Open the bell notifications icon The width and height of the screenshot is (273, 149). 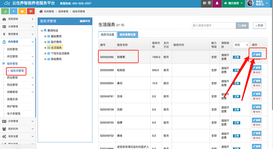click(x=217, y=3)
